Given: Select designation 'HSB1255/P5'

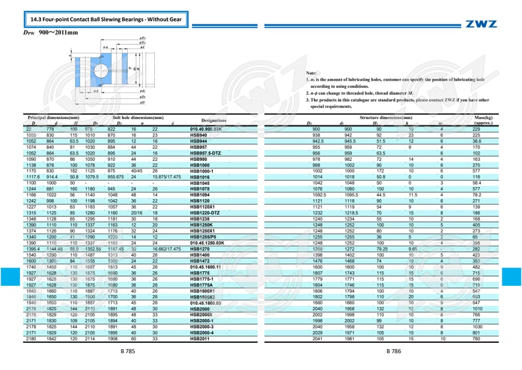Looking at the screenshot, I should (203, 237).
